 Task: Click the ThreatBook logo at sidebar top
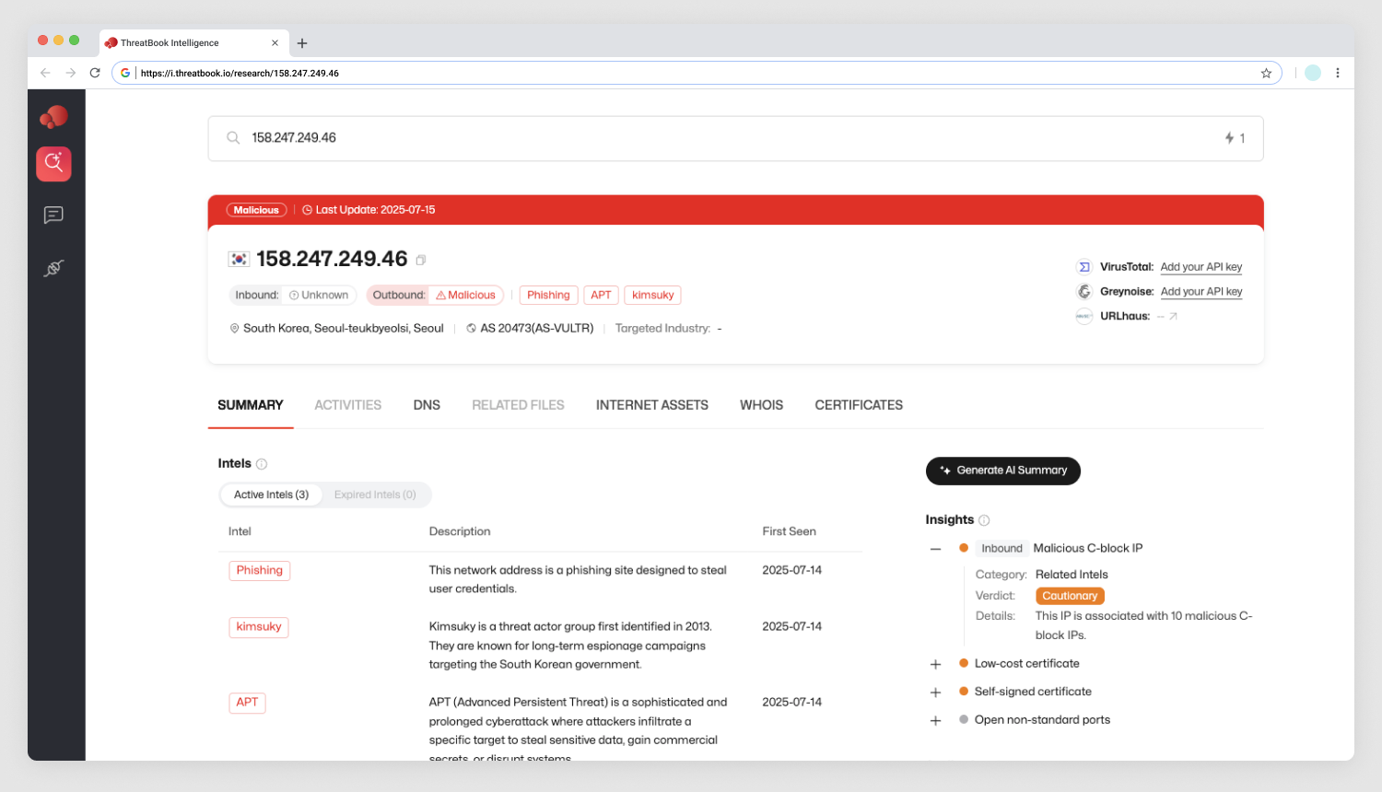(53, 117)
